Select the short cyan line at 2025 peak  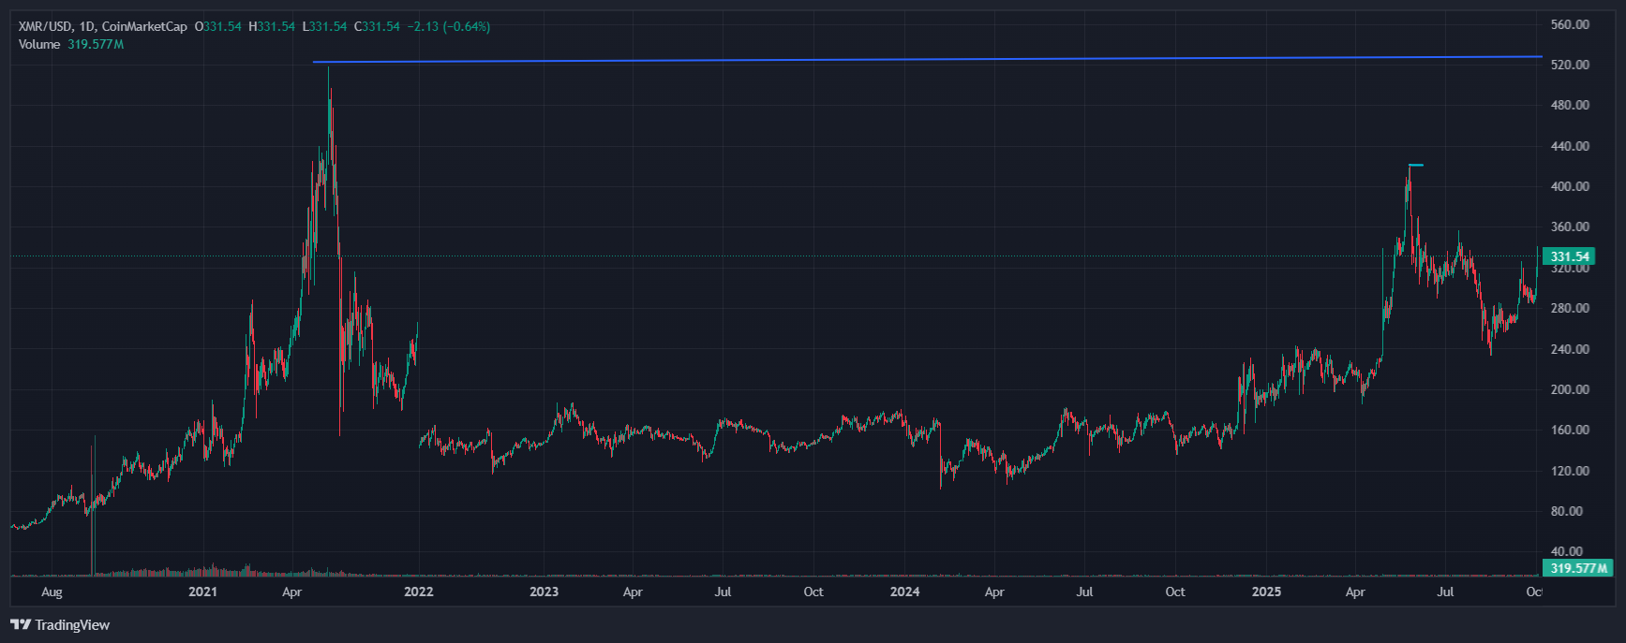click(1415, 165)
